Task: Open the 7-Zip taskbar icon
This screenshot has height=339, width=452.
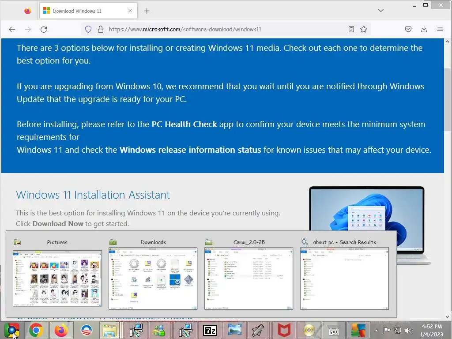Action: point(210,330)
